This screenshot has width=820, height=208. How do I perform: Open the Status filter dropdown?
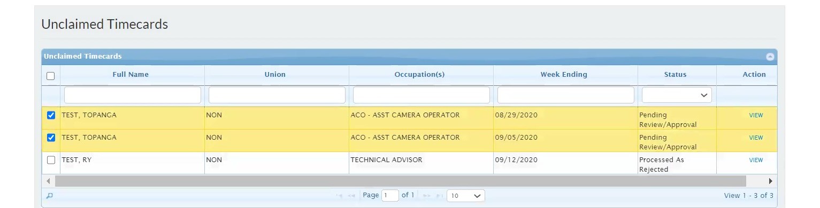(x=677, y=95)
